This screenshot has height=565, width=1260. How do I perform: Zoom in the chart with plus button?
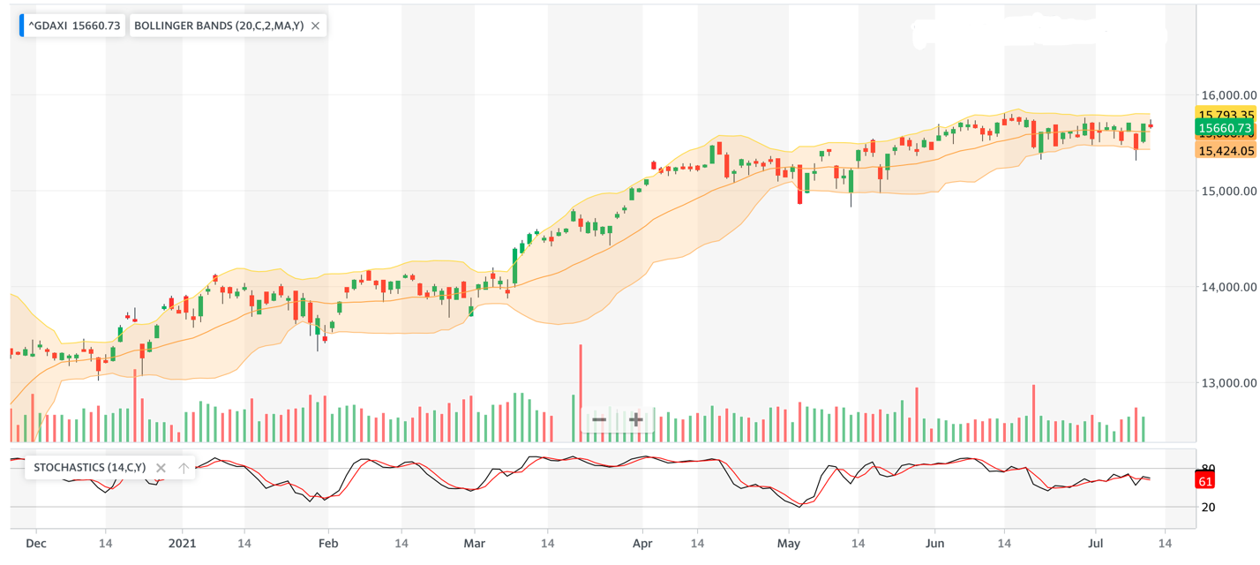coord(635,419)
